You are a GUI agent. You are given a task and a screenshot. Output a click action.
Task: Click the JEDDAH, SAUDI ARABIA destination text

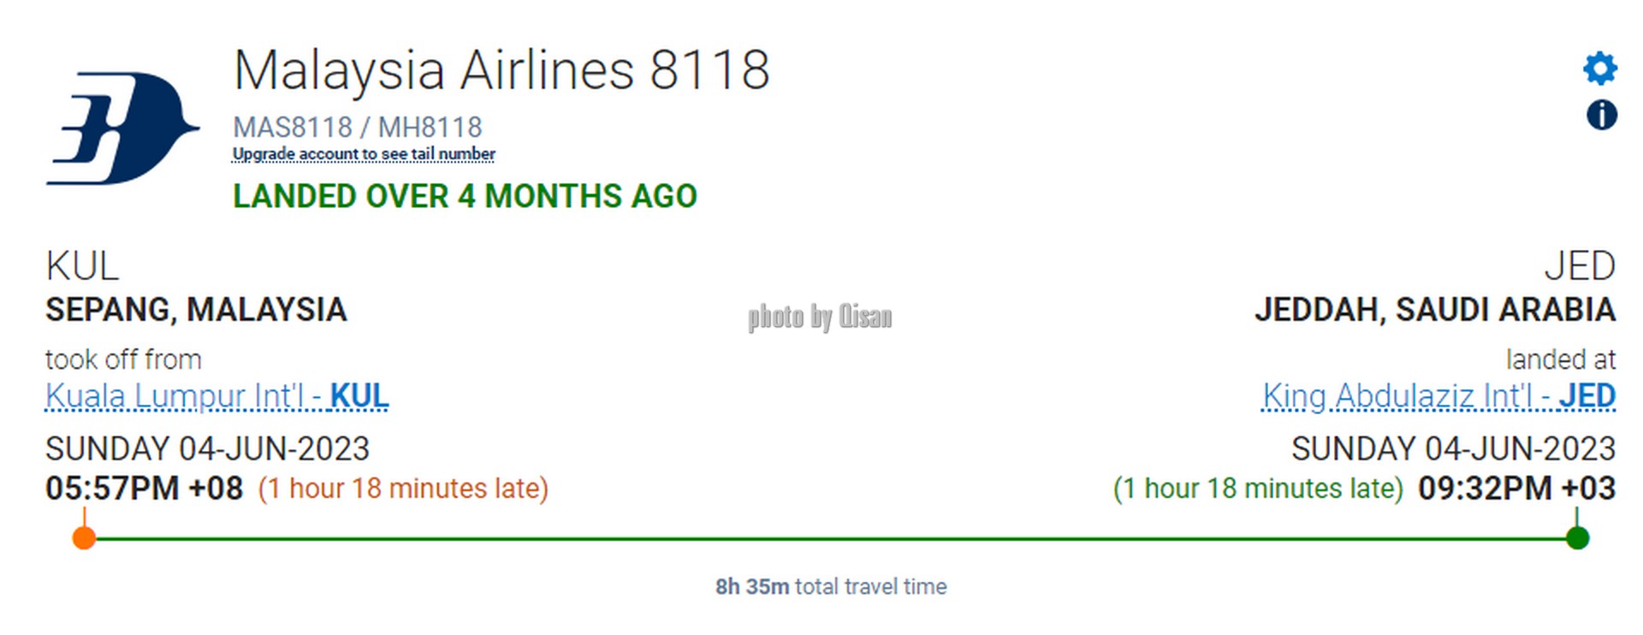pyautogui.click(x=1435, y=310)
